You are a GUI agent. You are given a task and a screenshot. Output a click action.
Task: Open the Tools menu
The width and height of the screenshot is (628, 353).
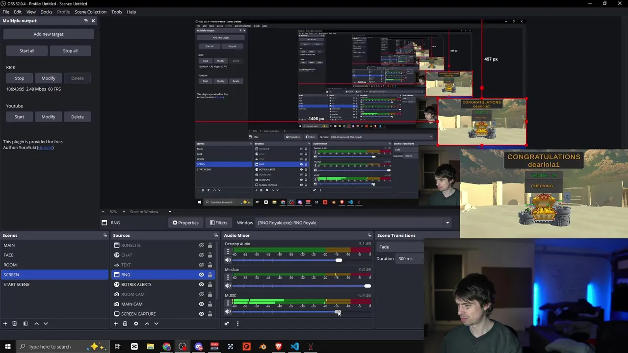pos(116,12)
